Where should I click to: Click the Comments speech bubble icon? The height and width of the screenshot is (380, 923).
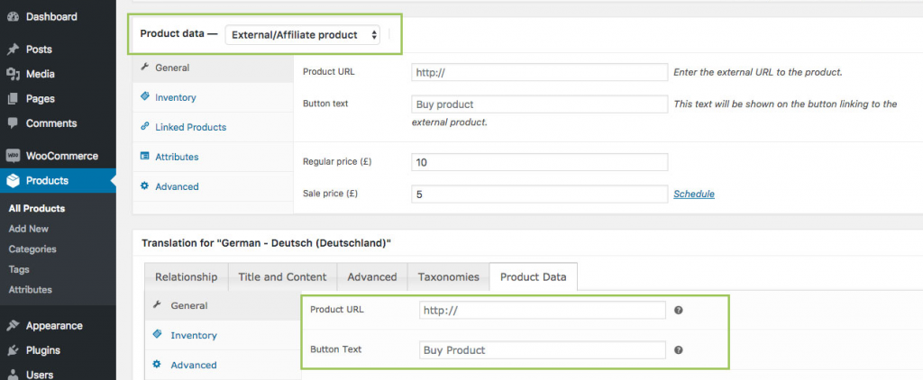[13, 123]
